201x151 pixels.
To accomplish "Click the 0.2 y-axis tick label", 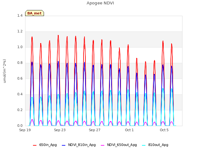I will (20, 110).
